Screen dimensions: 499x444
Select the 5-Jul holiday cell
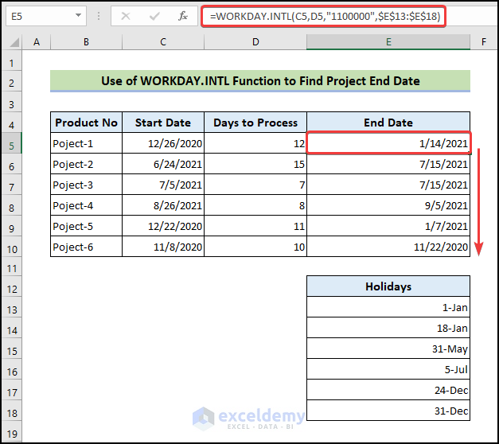[x=388, y=369]
